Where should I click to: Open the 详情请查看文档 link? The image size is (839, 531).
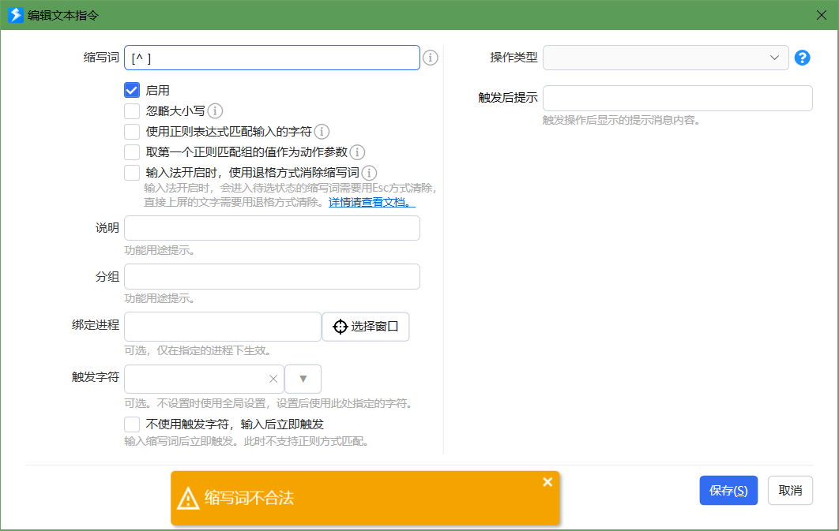[x=371, y=203]
